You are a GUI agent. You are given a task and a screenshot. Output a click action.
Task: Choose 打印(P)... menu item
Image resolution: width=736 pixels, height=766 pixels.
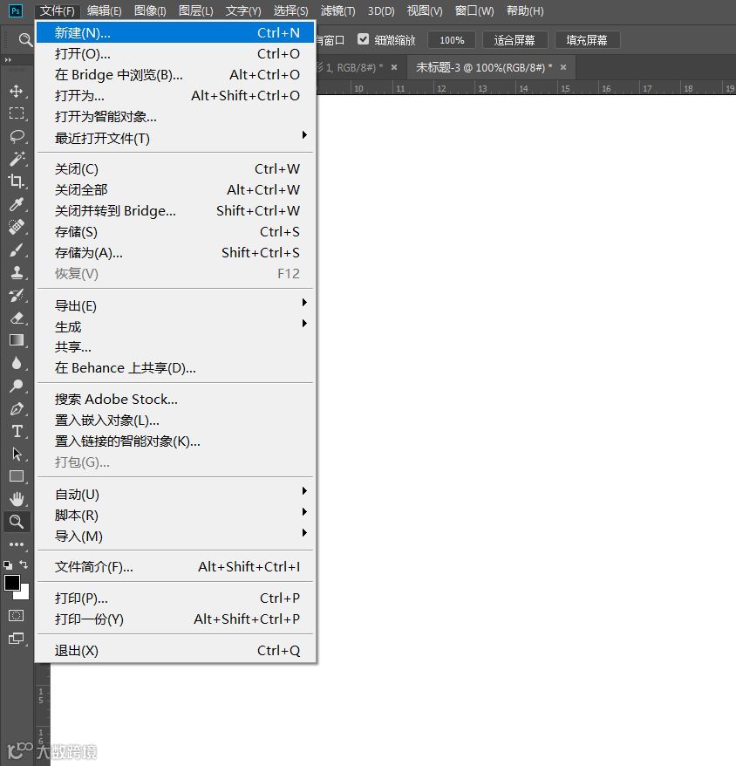coord(176,598)
